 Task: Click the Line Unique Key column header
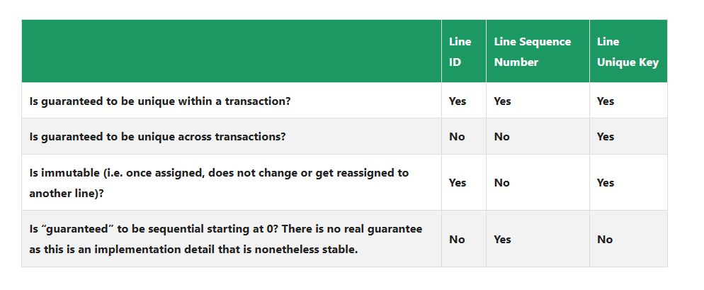(x=627, y=52)
